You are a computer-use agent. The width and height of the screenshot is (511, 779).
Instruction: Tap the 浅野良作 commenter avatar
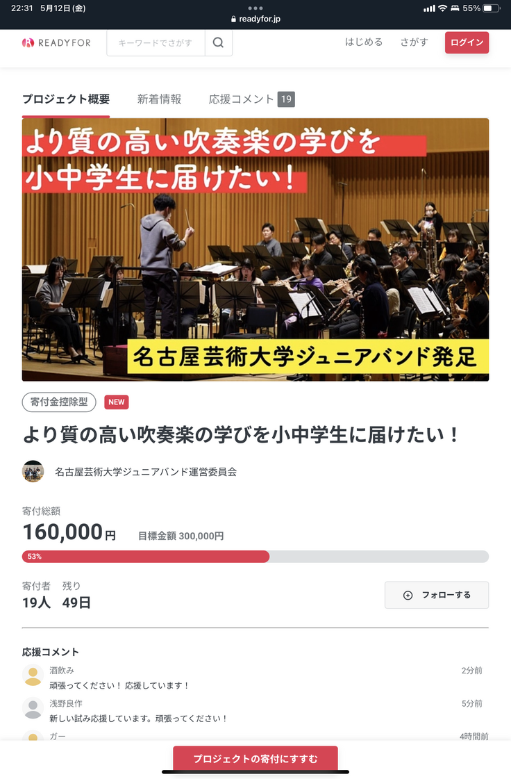click(x=33, y=708)
